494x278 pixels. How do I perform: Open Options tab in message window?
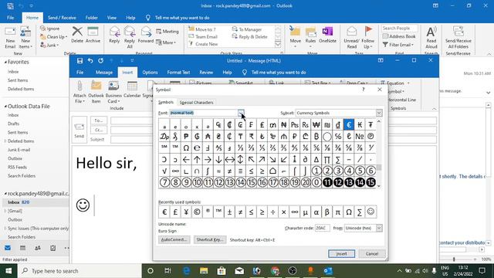coord(150,72)
